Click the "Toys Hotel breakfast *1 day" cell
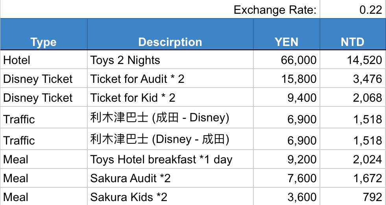Viewport: 386px width, 205px height. pyautogui.click(x=170, y=159)
